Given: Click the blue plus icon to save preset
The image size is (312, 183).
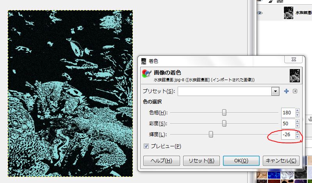Looking at the screenshot, I should point(286,91).
